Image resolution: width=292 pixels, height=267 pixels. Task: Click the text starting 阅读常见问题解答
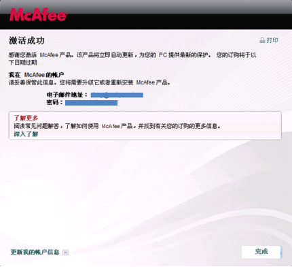[117, 126]
